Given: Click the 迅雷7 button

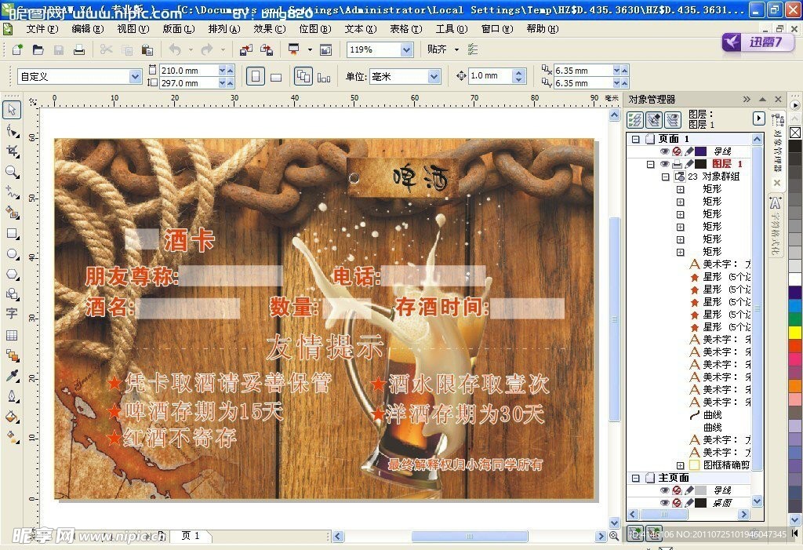Looking at the screenshot, I should point(758,42).
